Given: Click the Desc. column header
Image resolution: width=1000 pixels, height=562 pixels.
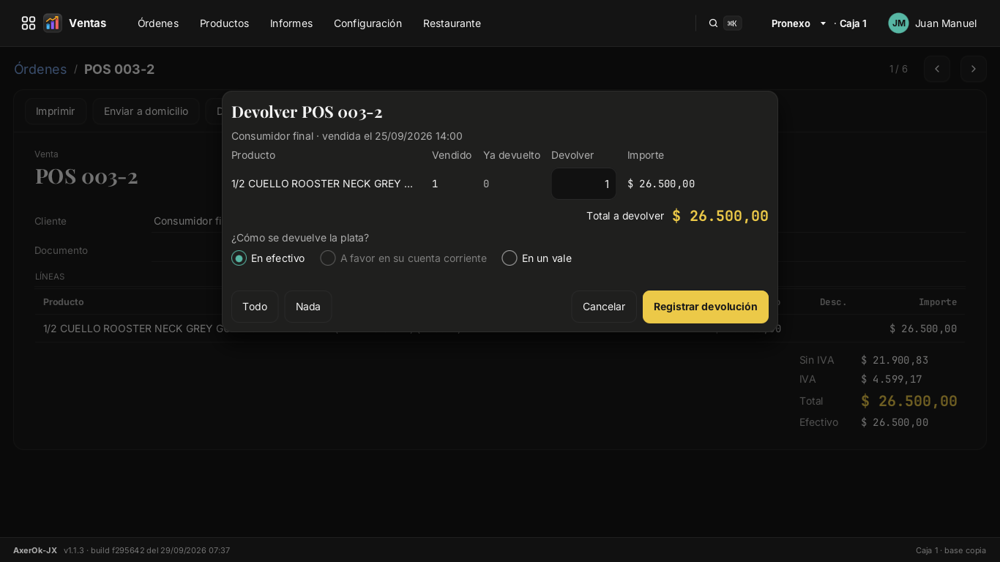Looking at the screenshot, I should point(833,302).
